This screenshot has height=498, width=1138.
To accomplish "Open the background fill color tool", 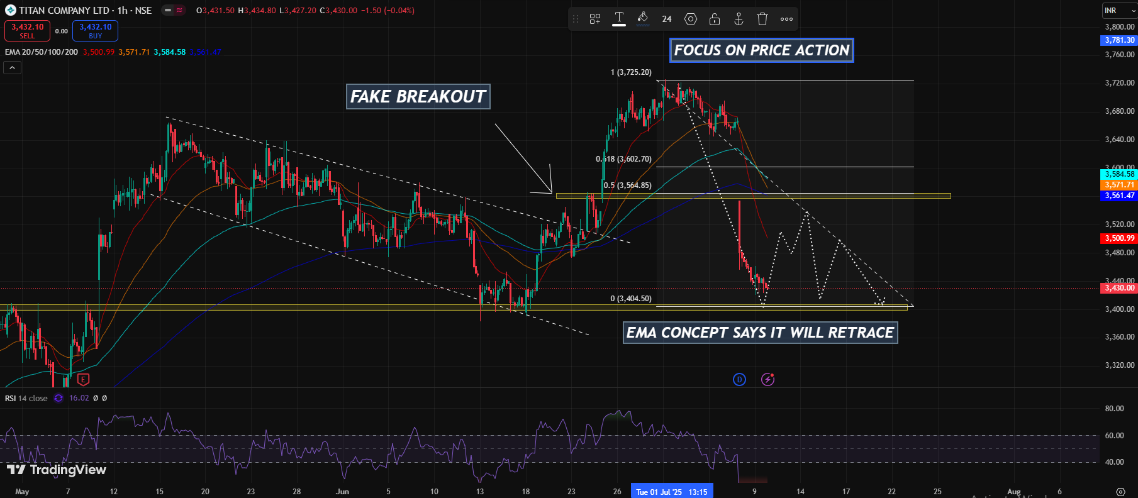I will coord(643,19).
